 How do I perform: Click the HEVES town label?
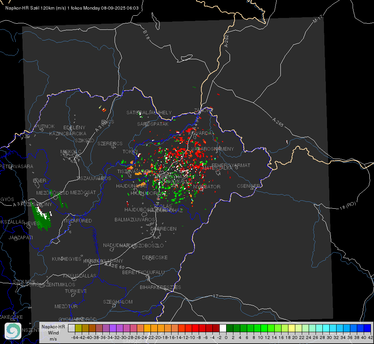[x=32, y=224]
